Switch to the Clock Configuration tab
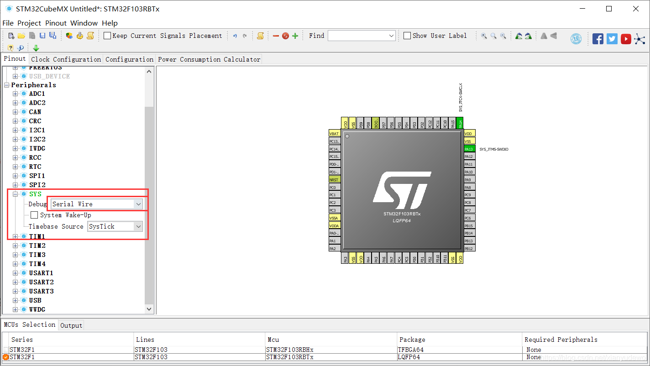This screenshot has height=366, width=650. point(66,59)
